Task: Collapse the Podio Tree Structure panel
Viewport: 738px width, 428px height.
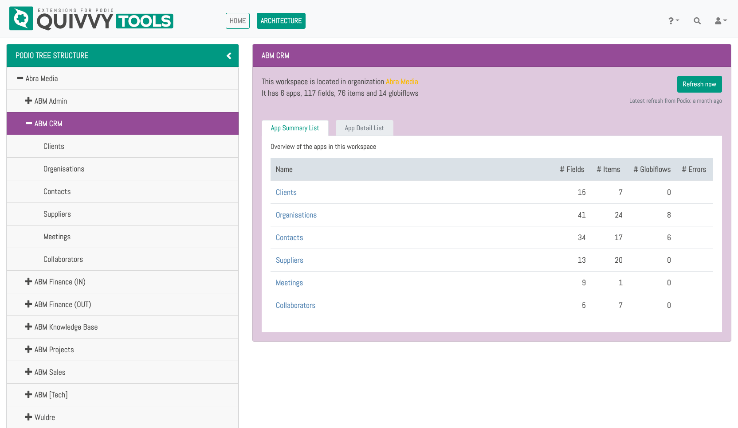Action: coord(229,56)
